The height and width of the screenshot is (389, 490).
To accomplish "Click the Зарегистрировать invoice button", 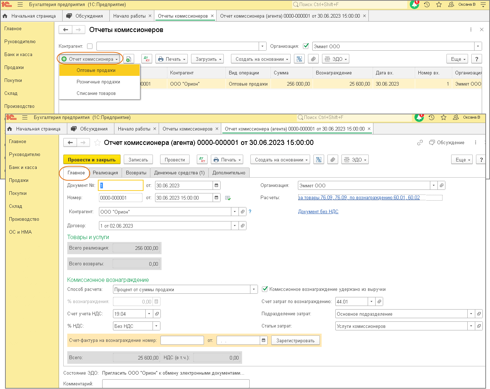I will tap(295, 340).
